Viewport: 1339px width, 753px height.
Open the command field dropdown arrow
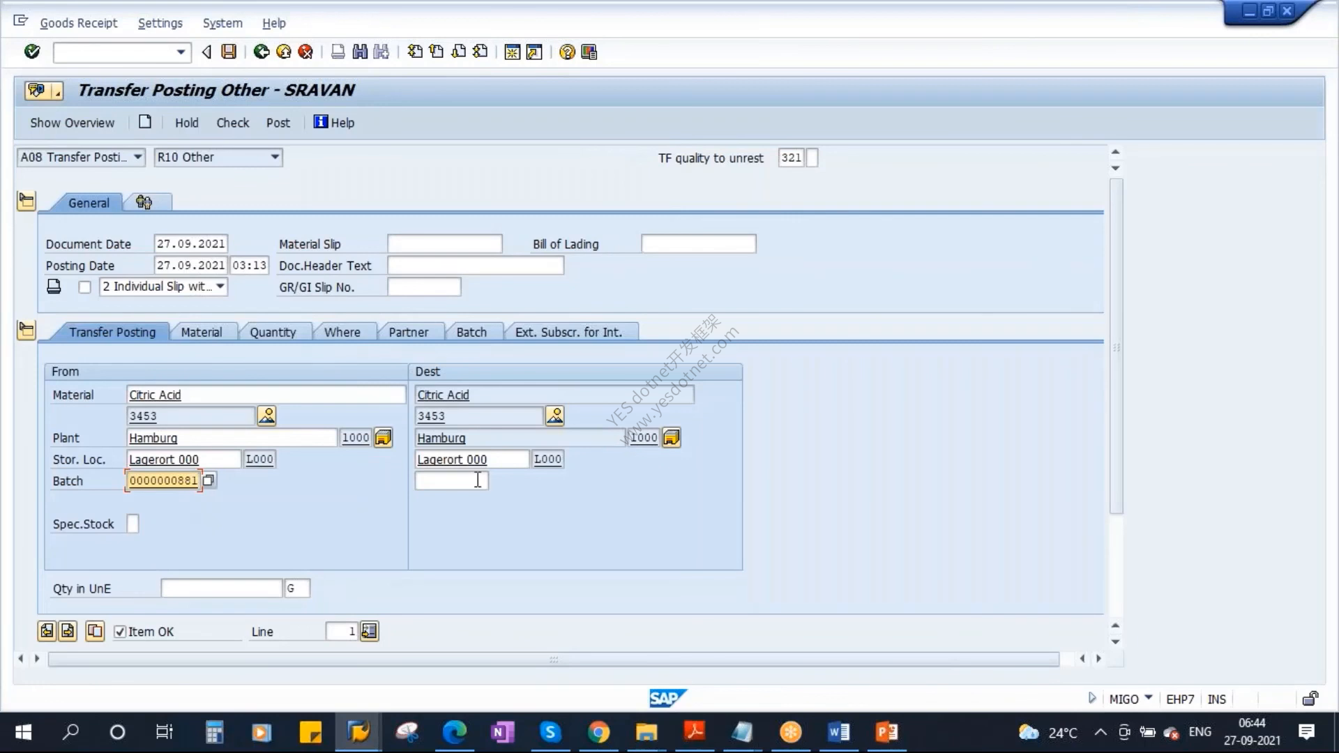[x=181, y=52]
